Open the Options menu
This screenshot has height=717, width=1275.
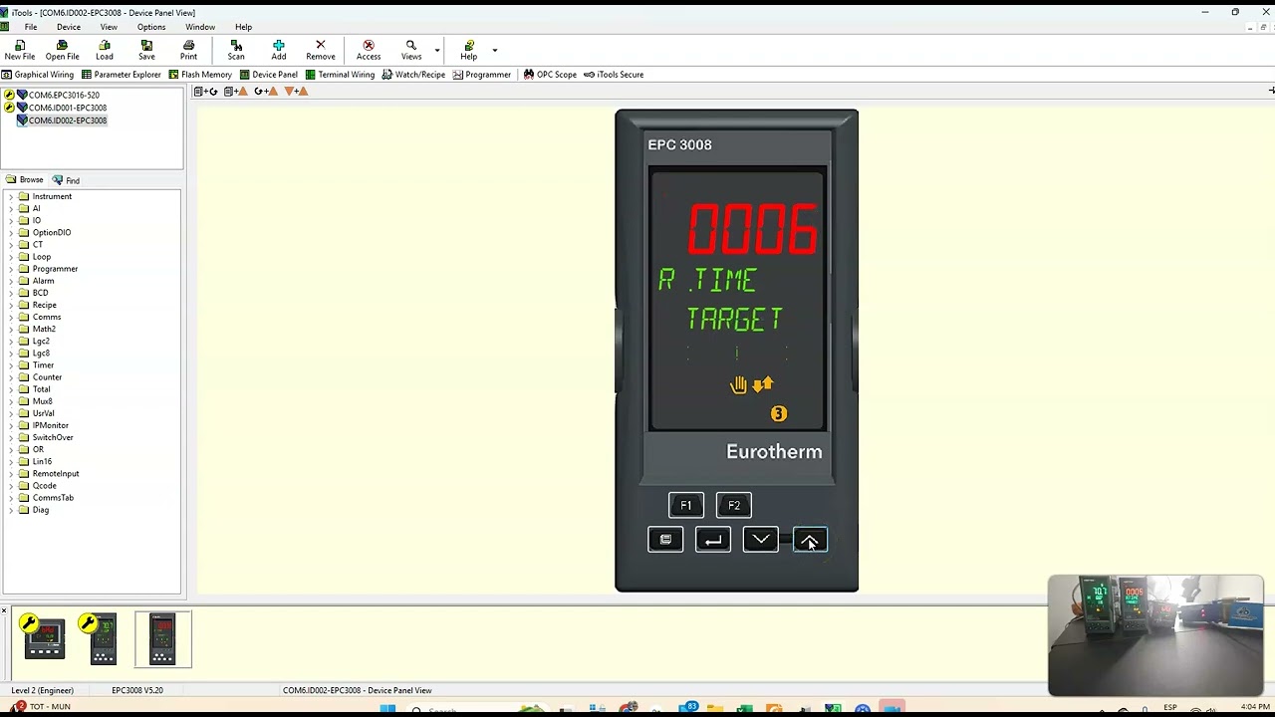click(x=151, y=27)
